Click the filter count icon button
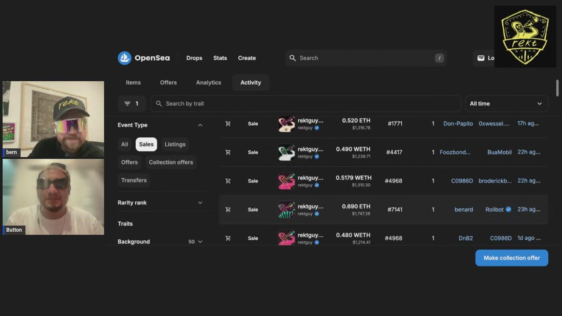Image resolution: width=562 pixels, height=316 pixels. pos(132,104)
